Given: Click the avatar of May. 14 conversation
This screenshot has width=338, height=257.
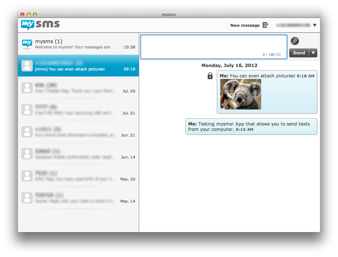Looking at the screenshot, I should [x=27, y=198].
